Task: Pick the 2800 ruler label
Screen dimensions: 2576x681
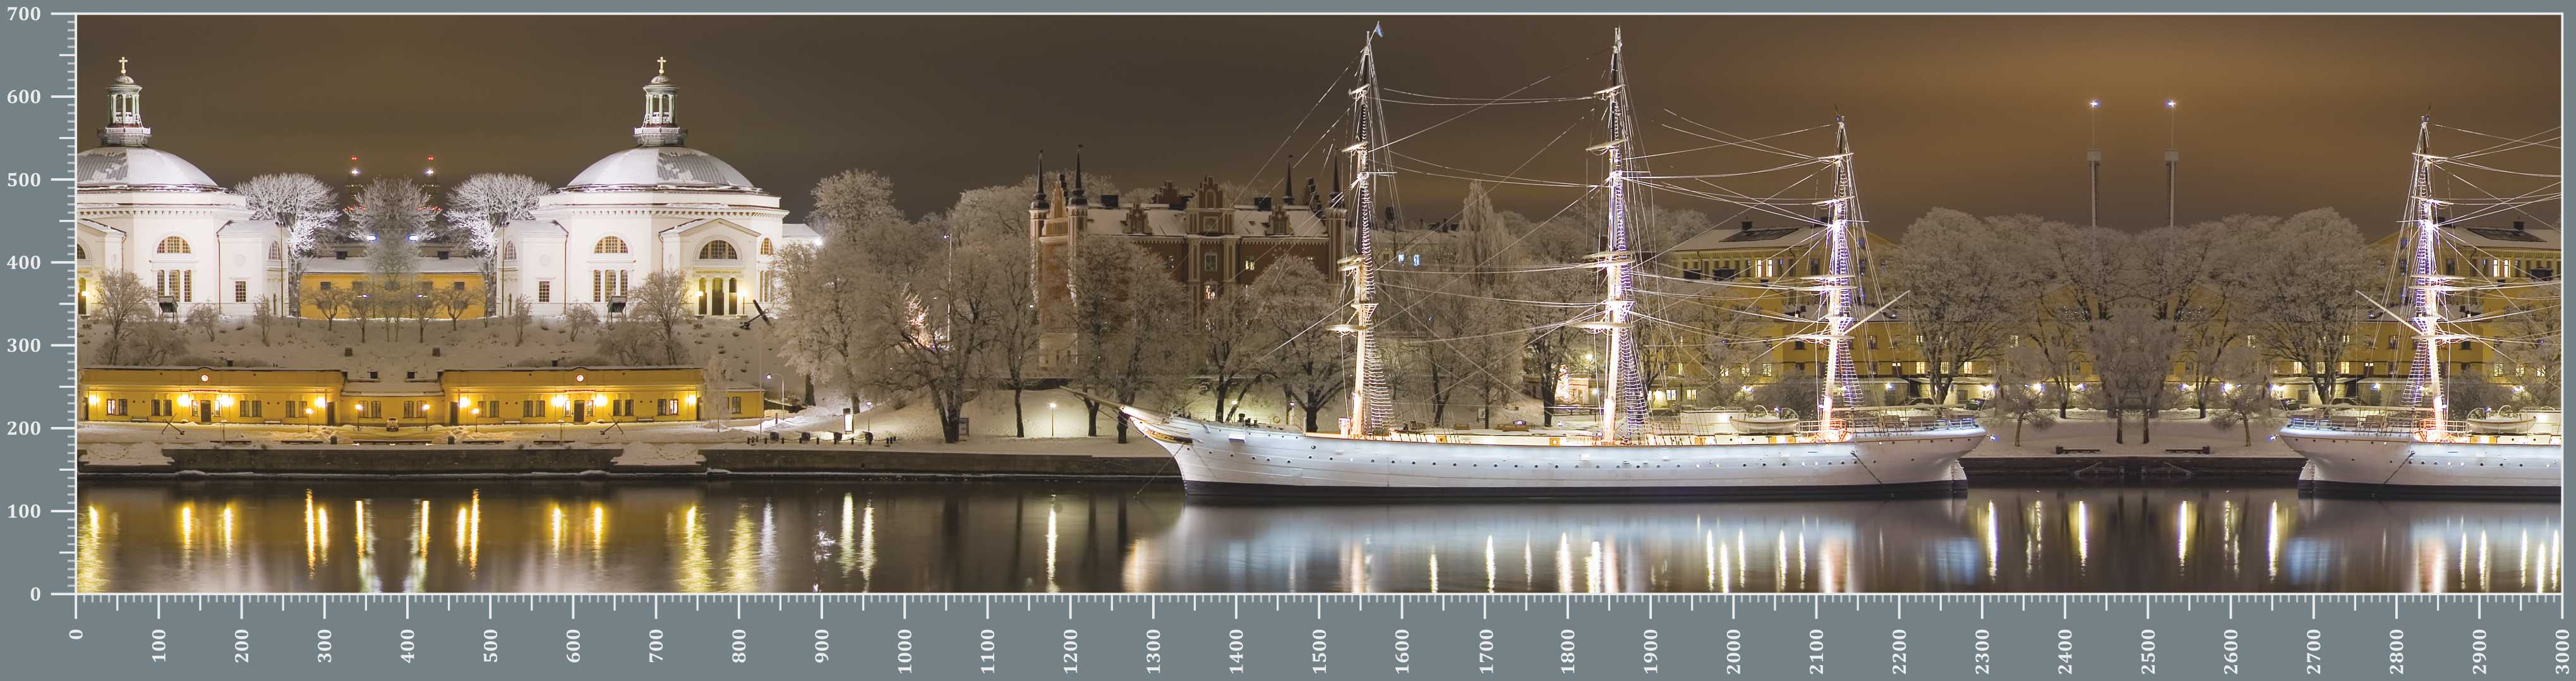Action: [2397, 652]
